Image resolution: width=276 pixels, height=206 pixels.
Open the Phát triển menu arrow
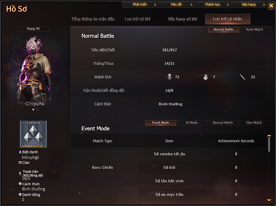tap(155, 5)
